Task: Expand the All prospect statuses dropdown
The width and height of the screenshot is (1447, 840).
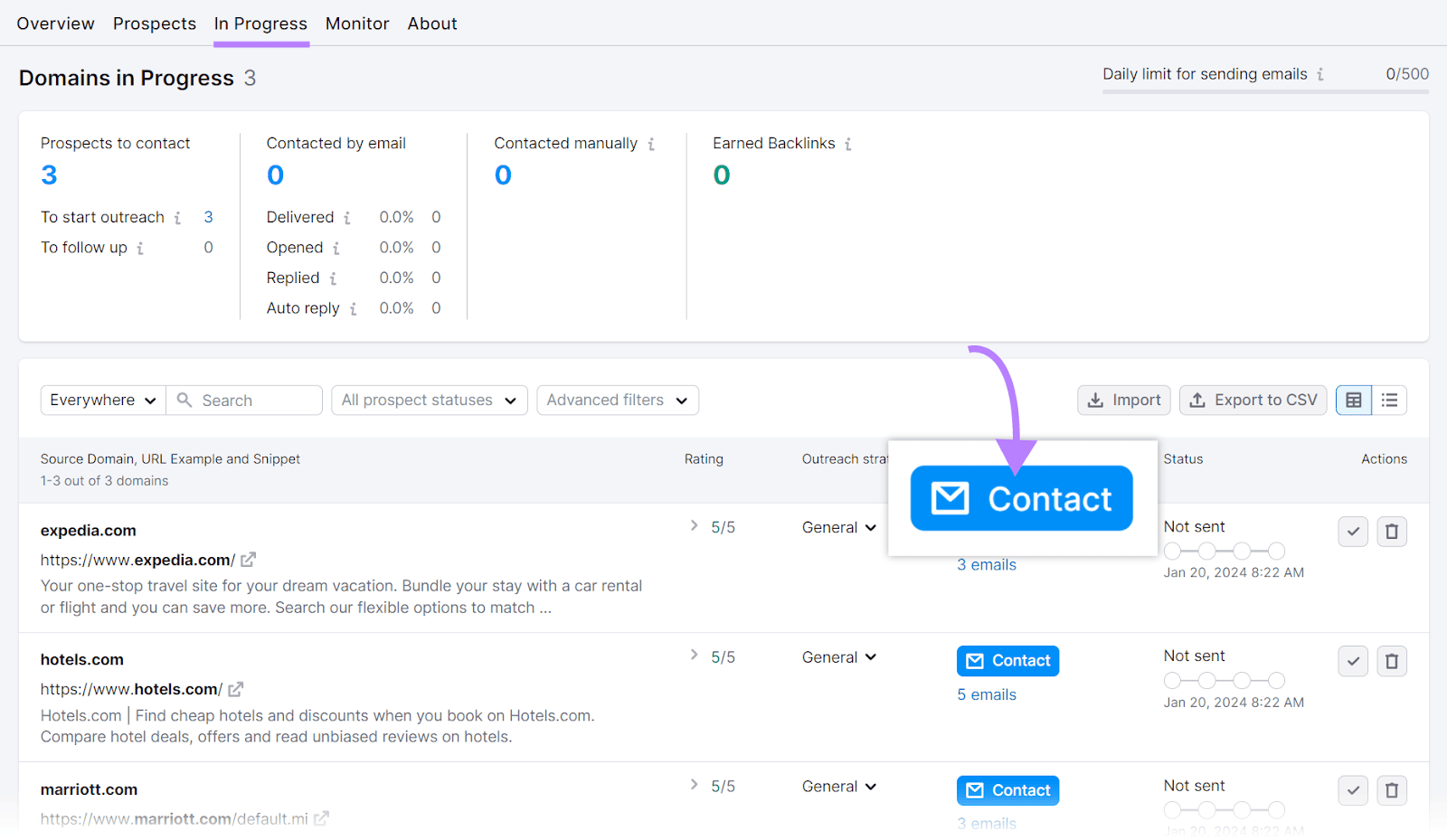Action: tap(429, 400)
